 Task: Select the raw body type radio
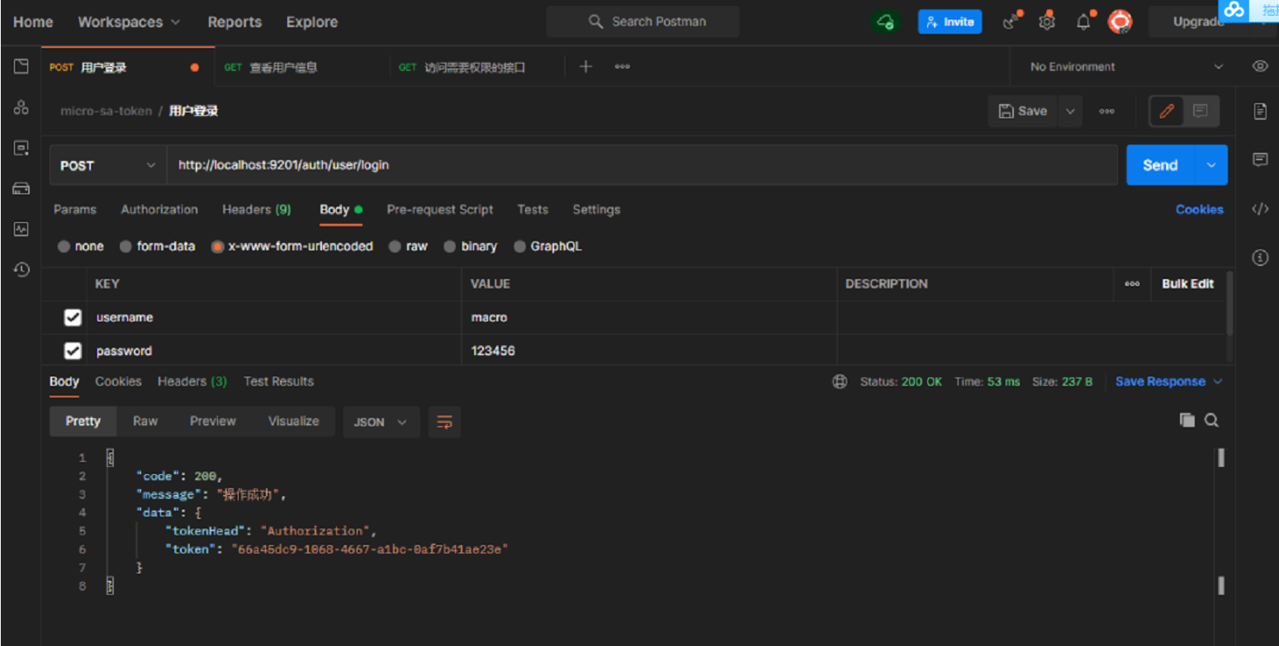click(396, 246)
